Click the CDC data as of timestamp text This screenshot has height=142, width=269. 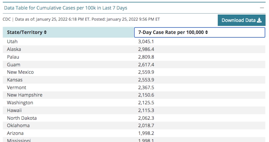tap(81, 19)
